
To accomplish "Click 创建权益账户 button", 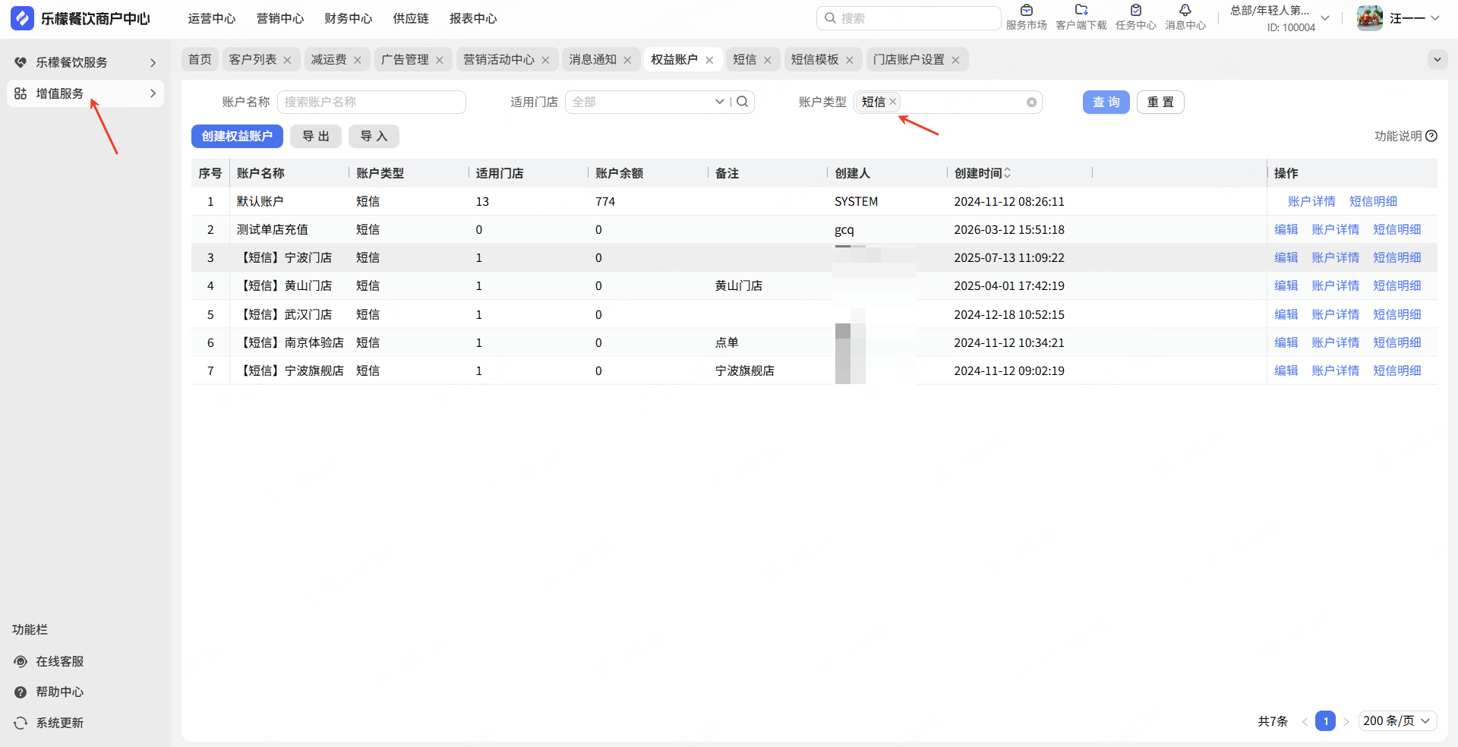I will coord(237,136).
